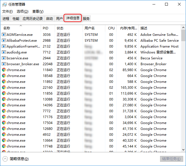This screenshot has width=186, height=166.
Task: Switch to the 用户 tab
Action: point(59,18)
